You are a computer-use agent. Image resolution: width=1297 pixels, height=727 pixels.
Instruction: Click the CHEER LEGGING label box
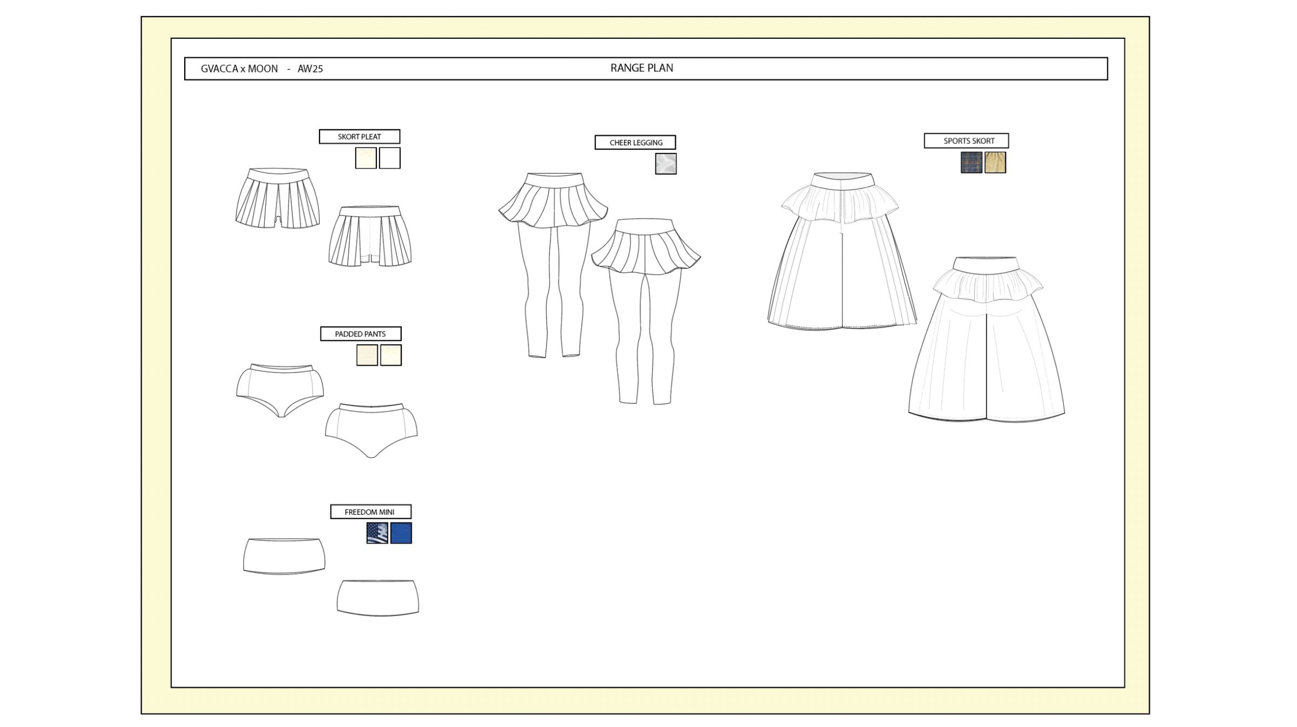click(x=635, y=142)
